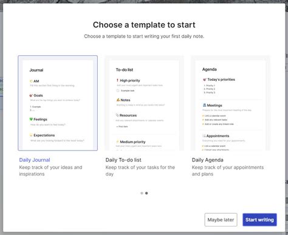This screenshot has width=288, height=235.
Task: Select the Daily To-do list template thumbnail
Action: click(x=144, y=103)
